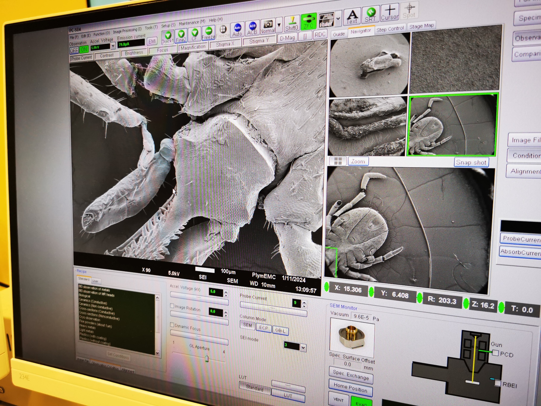This screenshot has height=406, width=541.
Task: Open the Brightness knob control
Action: point(134,53)
